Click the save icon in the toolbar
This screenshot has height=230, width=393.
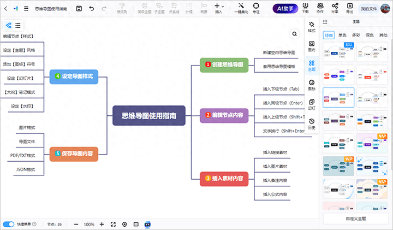pyautogui.click(x=79, y=9)
